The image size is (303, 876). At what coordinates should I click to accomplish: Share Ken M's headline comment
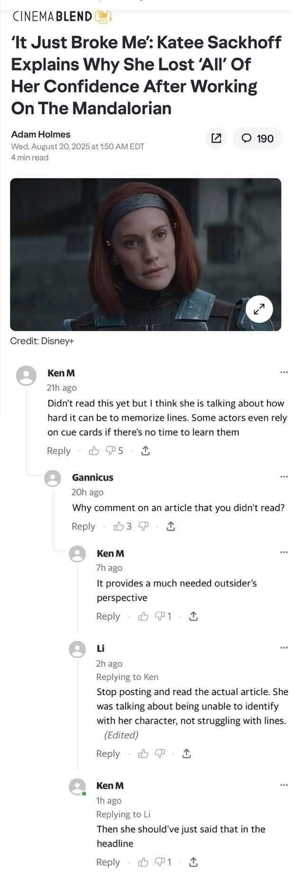click(x=194, y=862)
